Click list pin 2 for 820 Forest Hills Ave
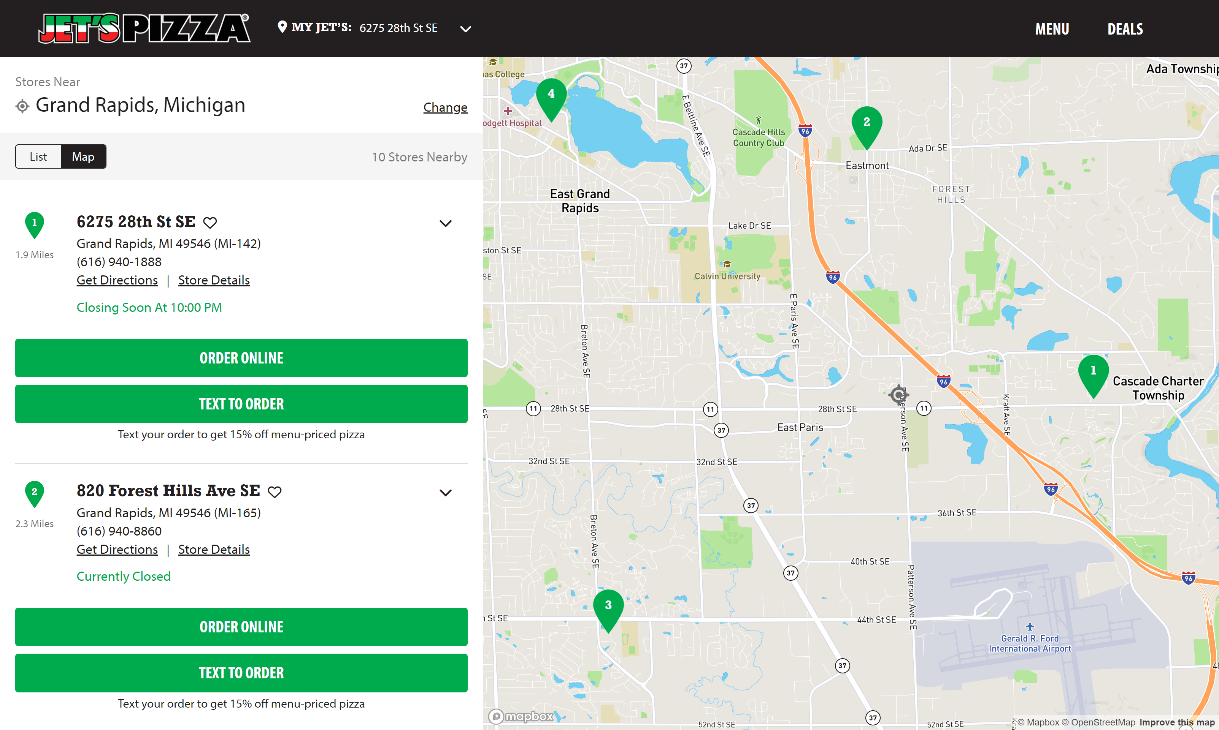 tap(35, 494)
